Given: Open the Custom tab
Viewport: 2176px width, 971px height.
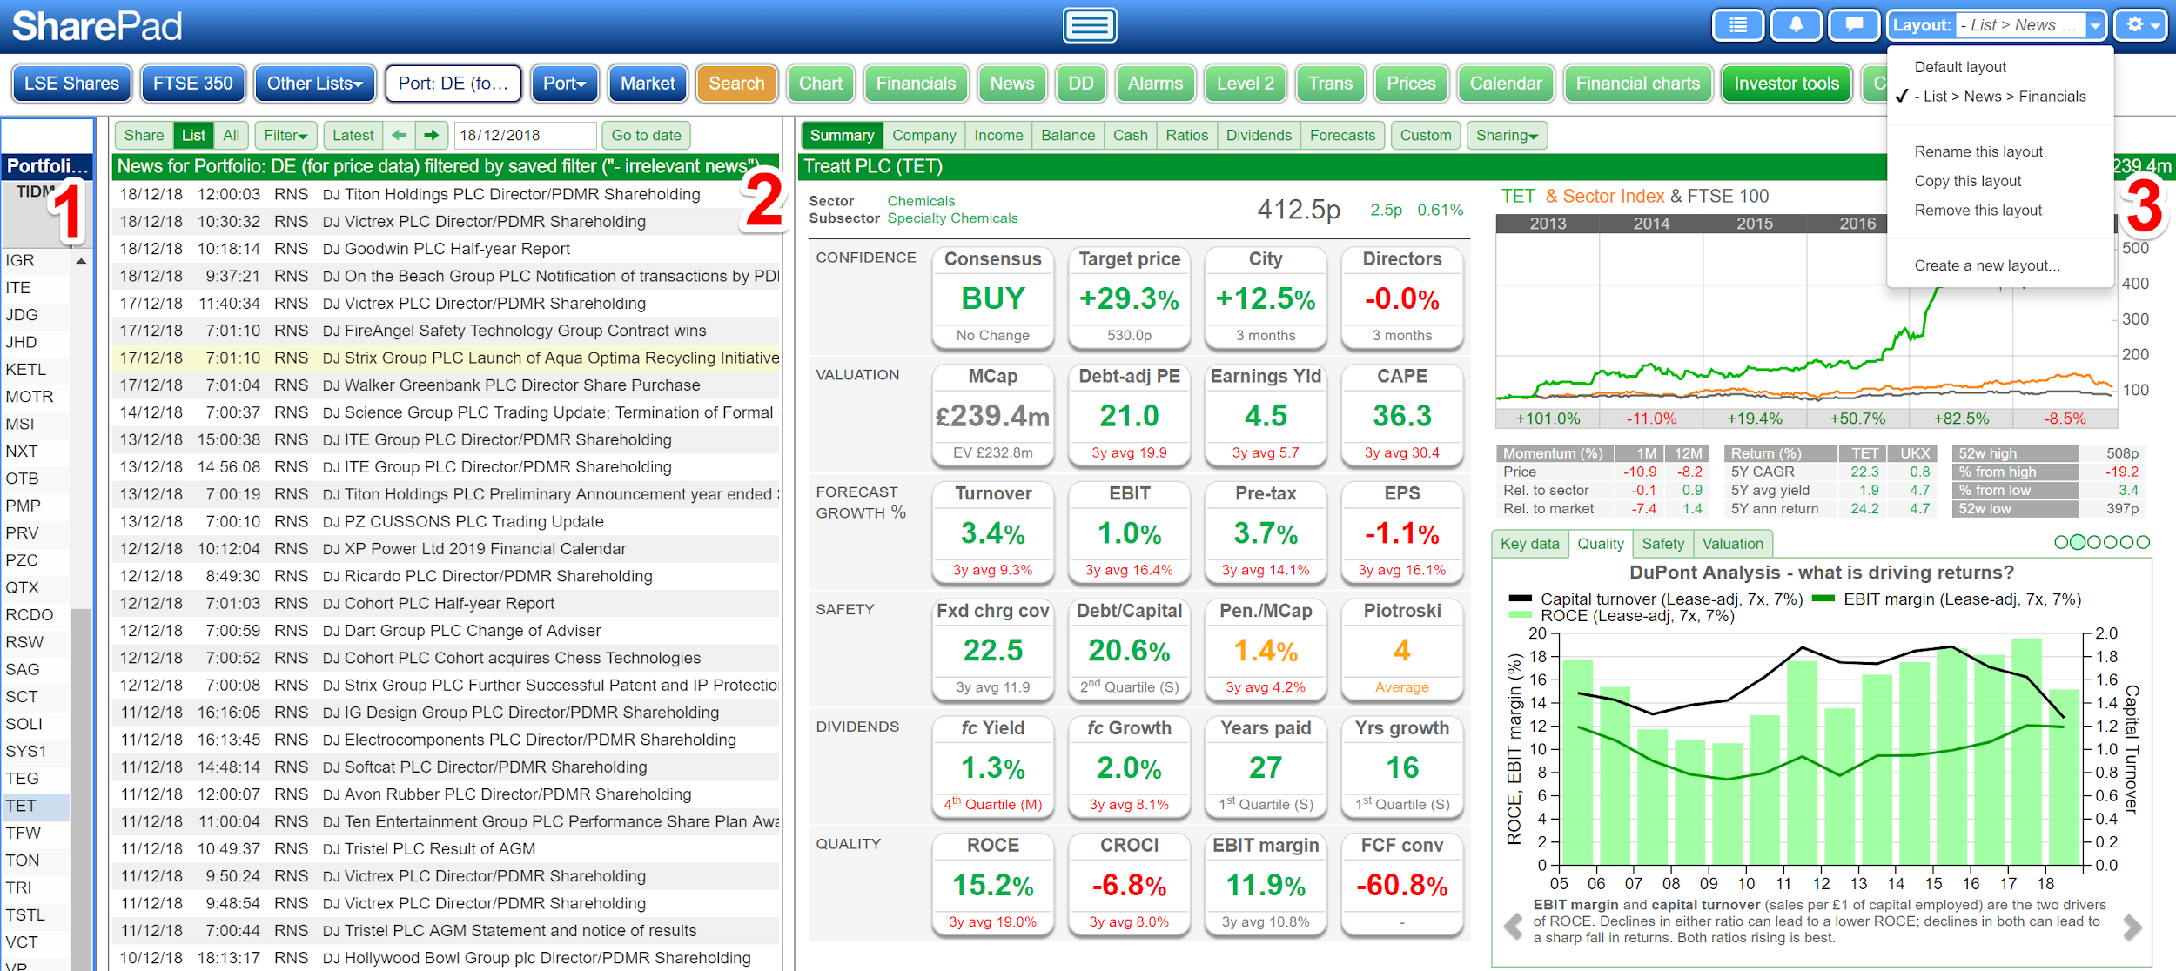Looking at the screenshot, I should click(x=1425, y=135).
